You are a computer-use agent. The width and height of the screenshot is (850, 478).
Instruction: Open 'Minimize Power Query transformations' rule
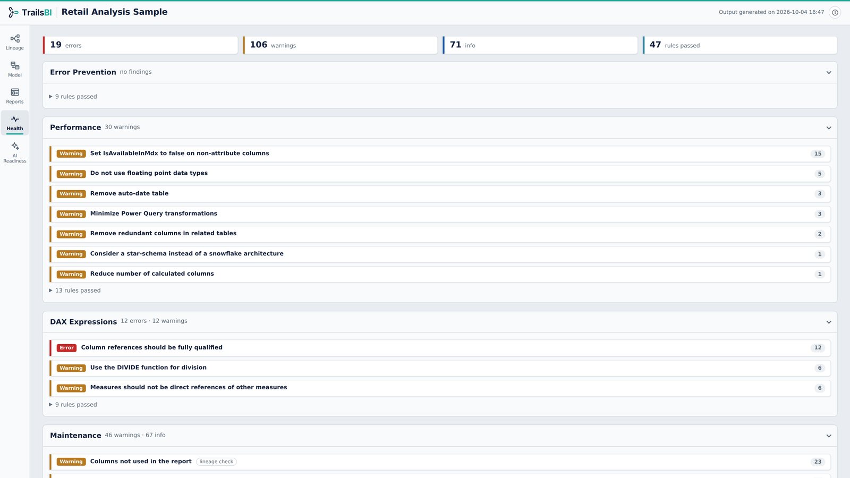point(440,214)
